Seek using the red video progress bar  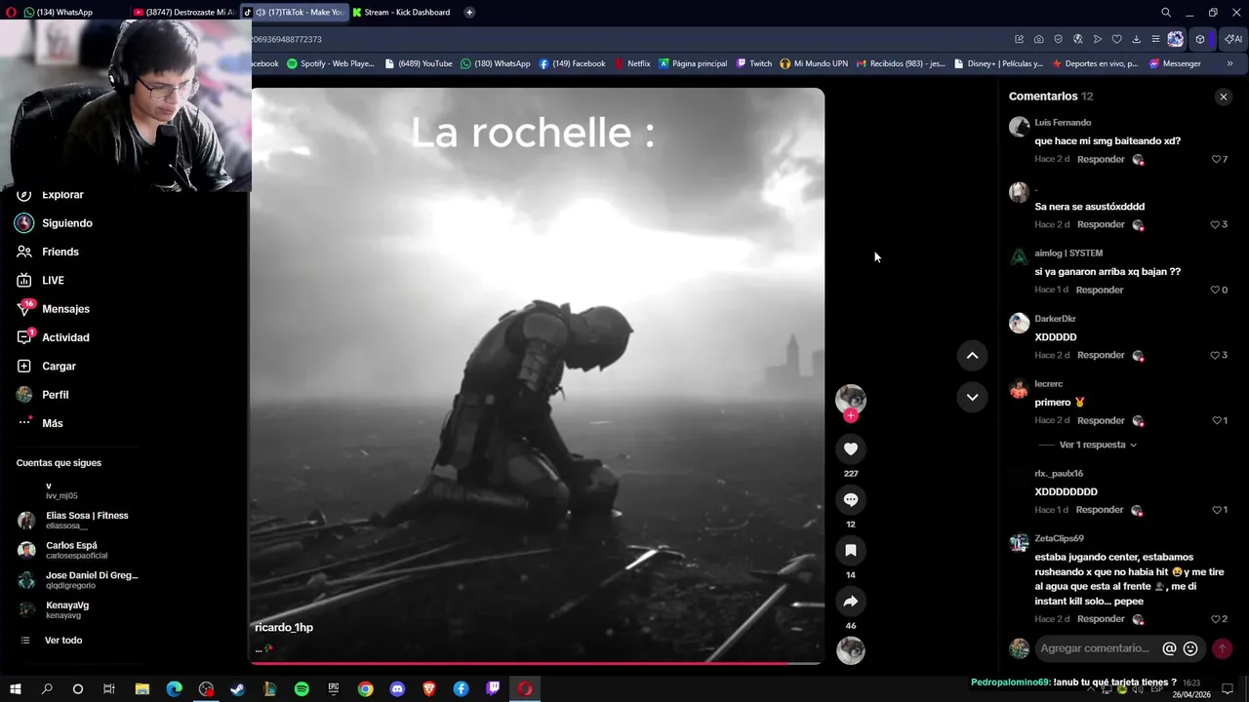pos(537,663)
